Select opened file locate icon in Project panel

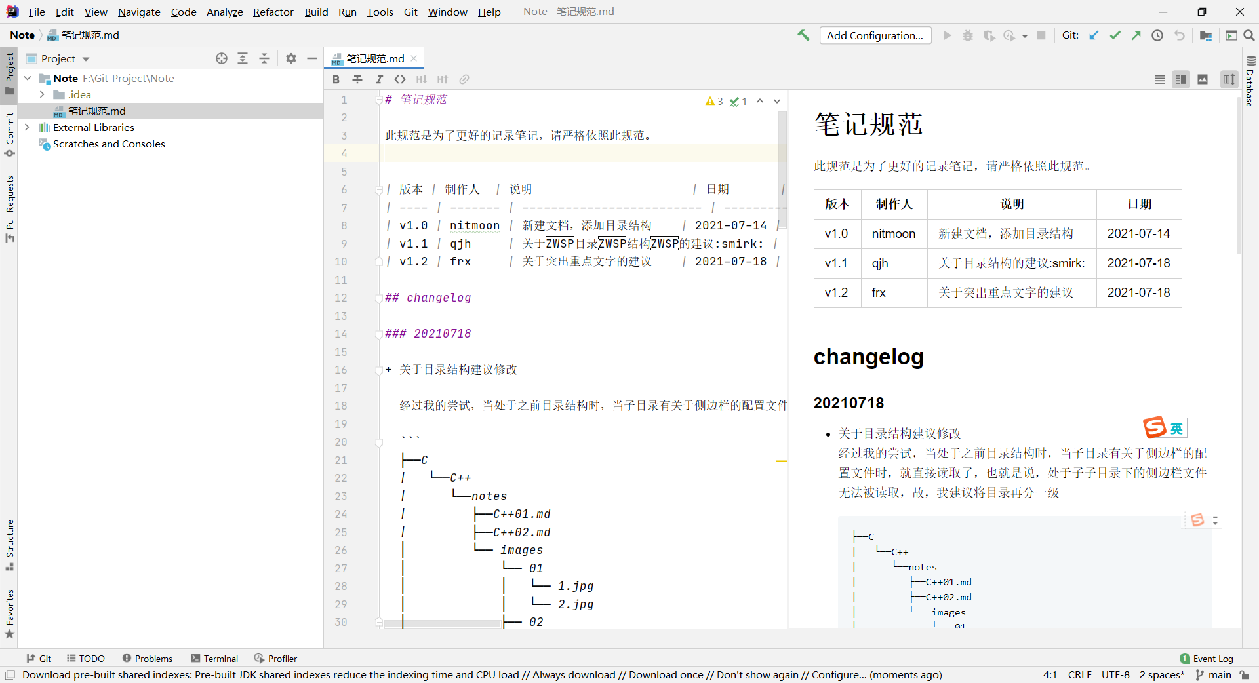[x=222, y=58]
